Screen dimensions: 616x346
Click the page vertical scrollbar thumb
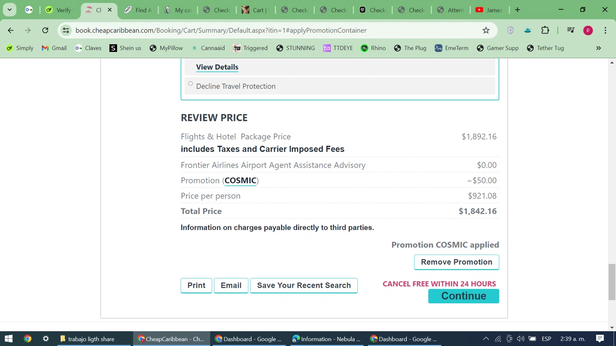pyautogui.click(x=612, y=282)
